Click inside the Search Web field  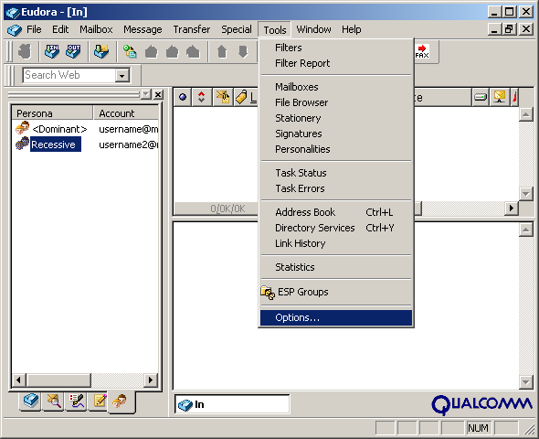click(x=69, y=75)
